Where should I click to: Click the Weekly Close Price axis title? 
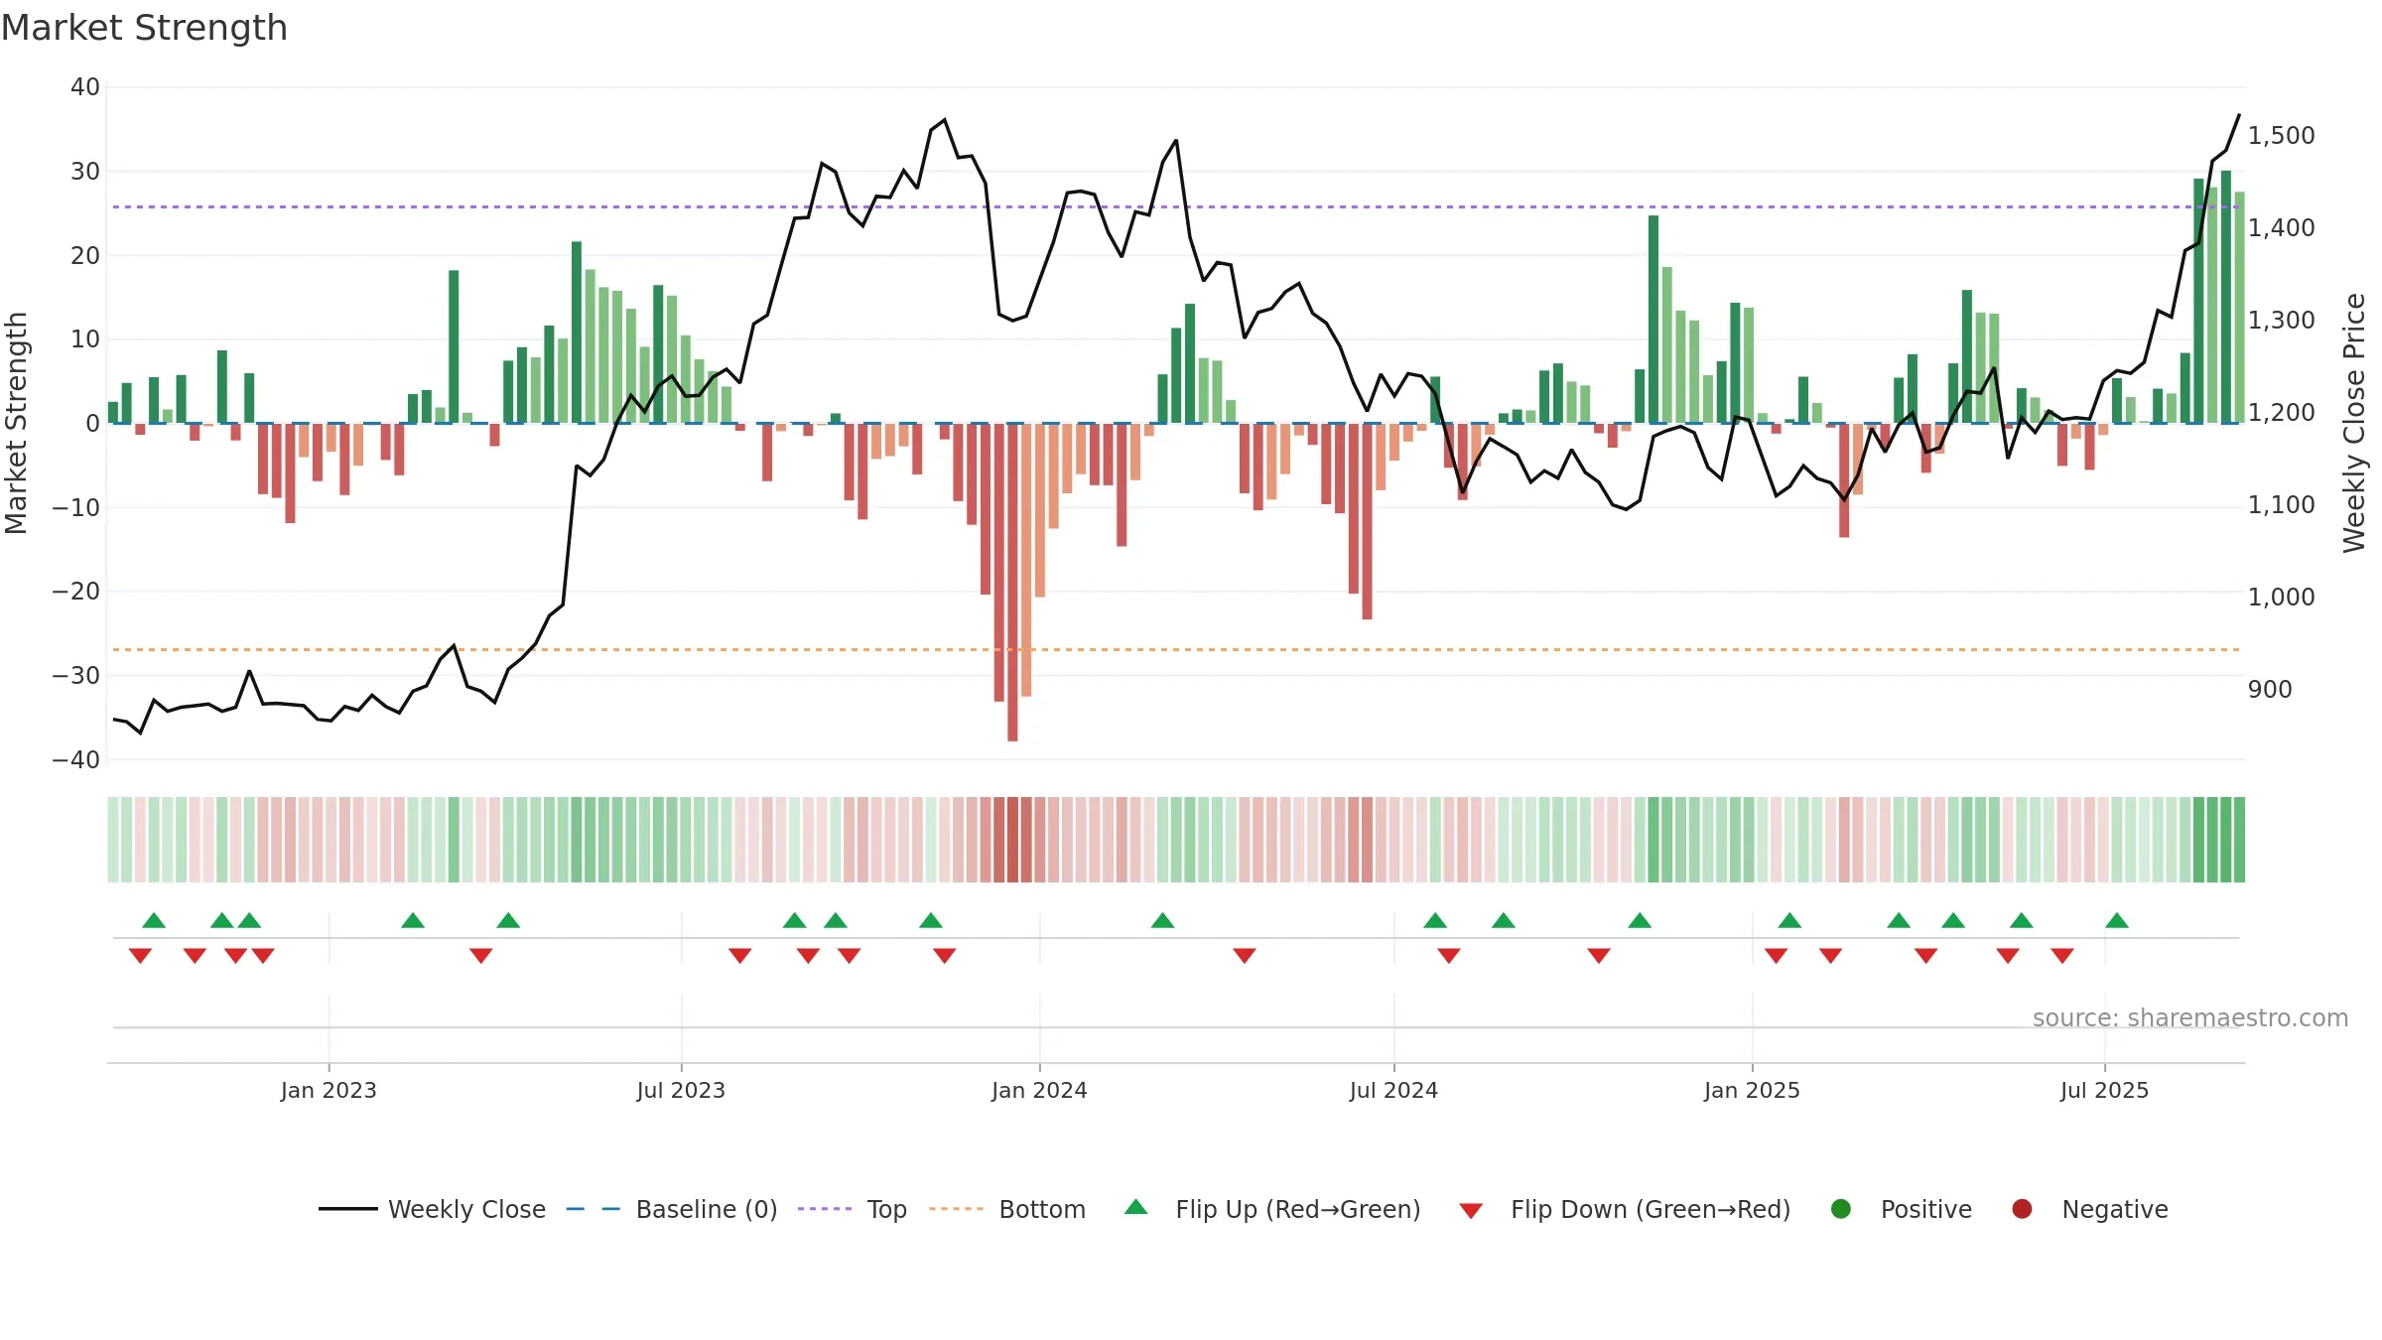(2354, 423)
